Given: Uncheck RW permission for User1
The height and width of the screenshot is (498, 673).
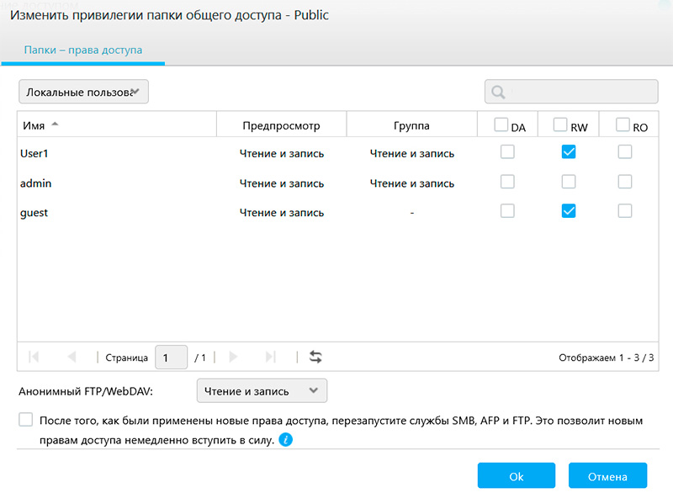Looking at the screenshot, I should [x=569, y=152].
